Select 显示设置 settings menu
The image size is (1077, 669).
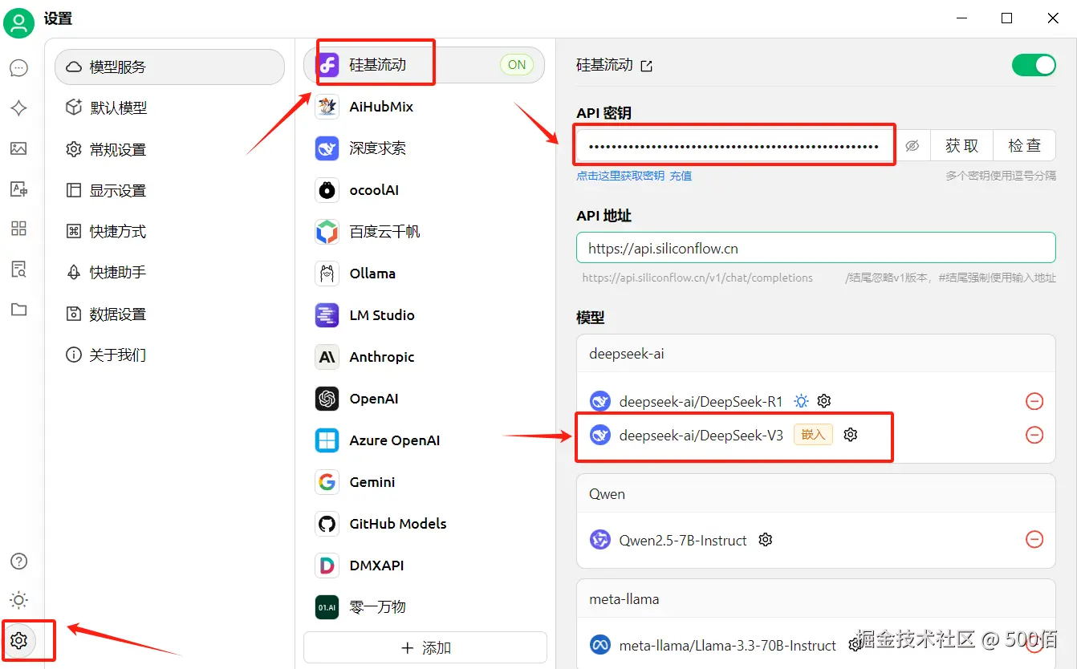(x=169, y=190)
